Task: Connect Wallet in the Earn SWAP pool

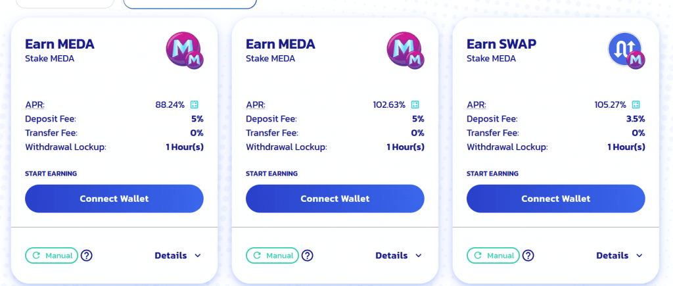Action: [x=556, y=199]
